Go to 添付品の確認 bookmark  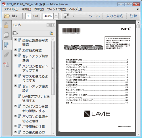point(32,50)
